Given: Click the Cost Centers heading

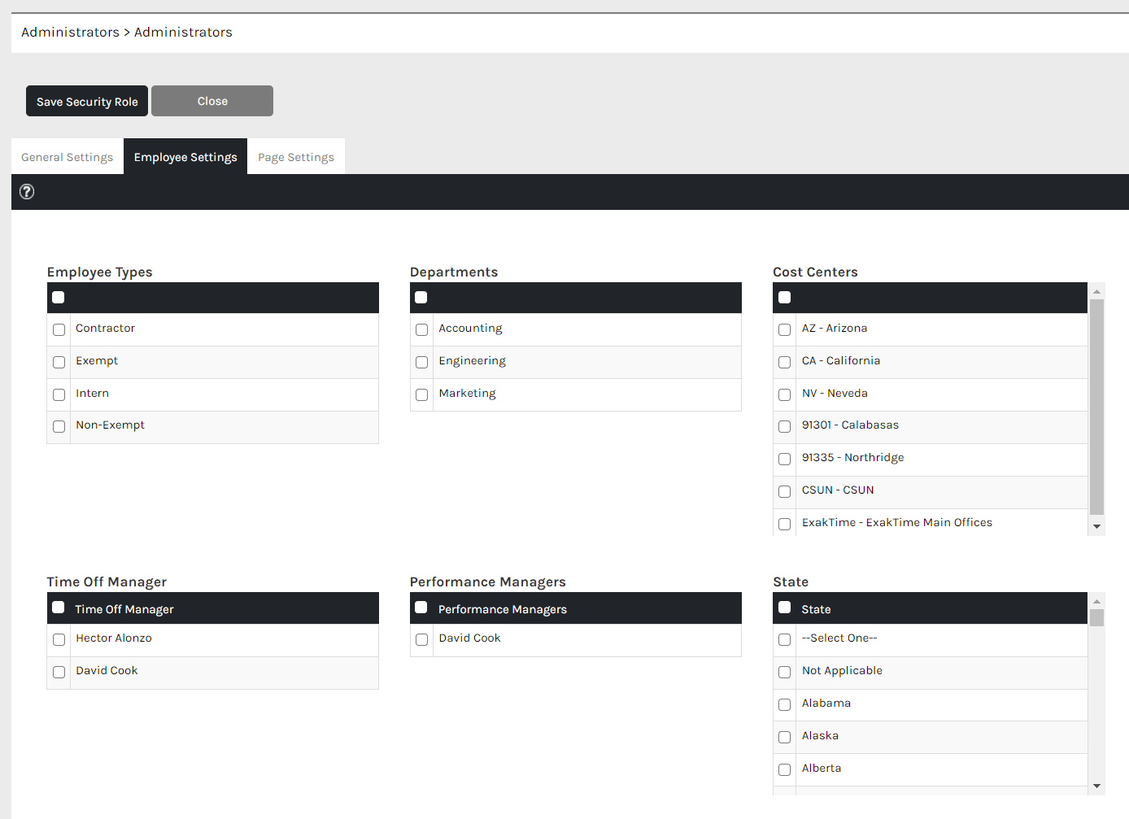Looking at the screenshot, I should click(815, 272).
